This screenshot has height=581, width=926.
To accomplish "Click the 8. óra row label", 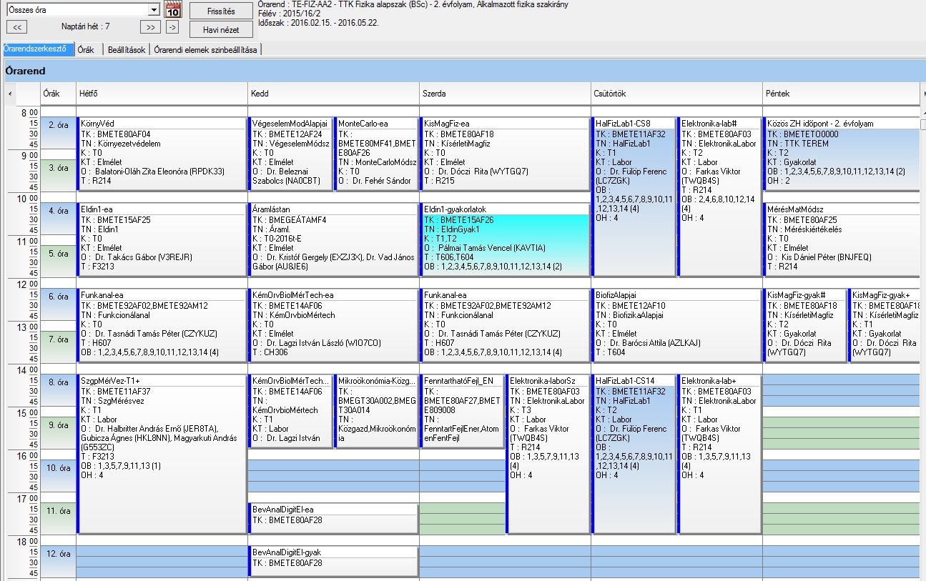I will tap(57, 382).
